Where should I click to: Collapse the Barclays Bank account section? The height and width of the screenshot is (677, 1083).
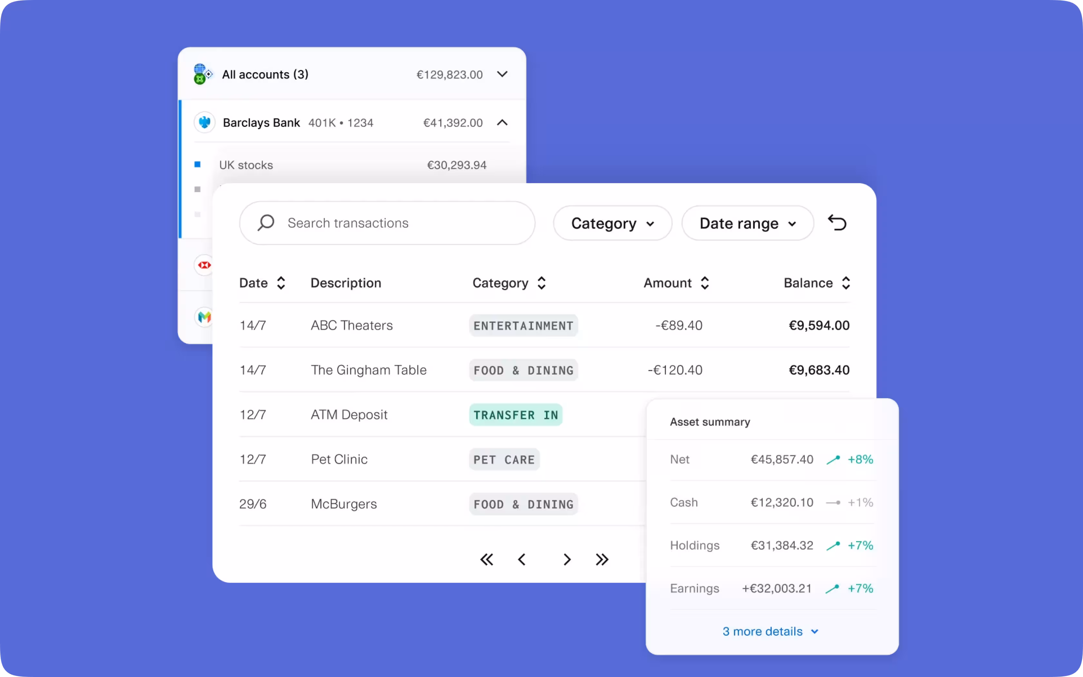pos(502,122)
